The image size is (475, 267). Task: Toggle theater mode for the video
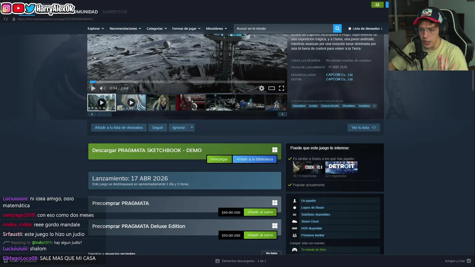272,88
